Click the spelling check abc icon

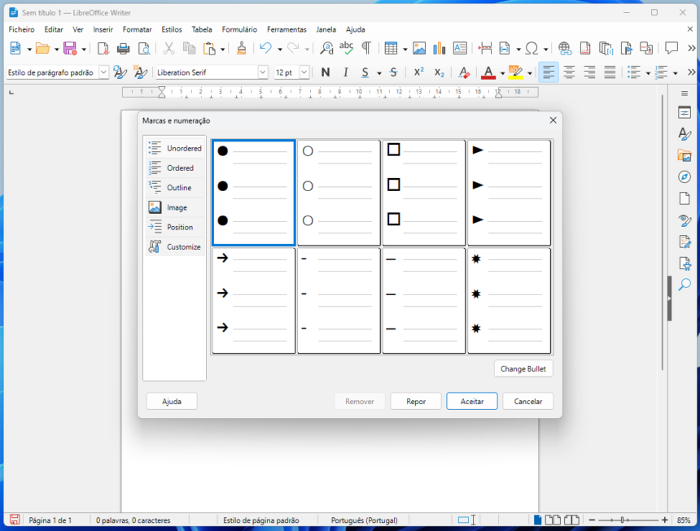[x=347, y=48]
